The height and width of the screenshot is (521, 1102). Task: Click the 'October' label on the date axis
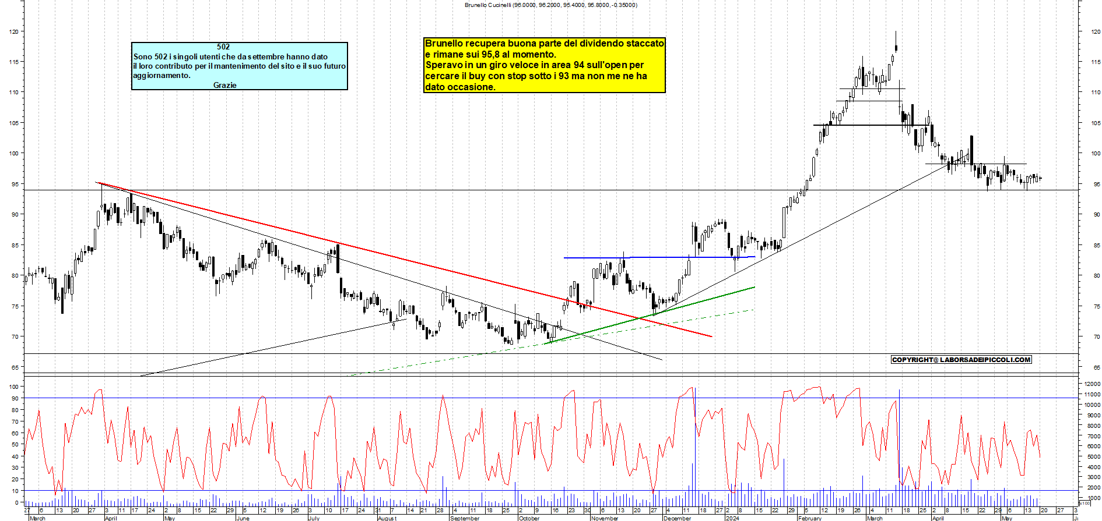[529, 518]
